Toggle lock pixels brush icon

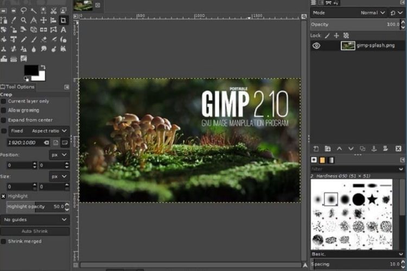click(x=327, y=36)
